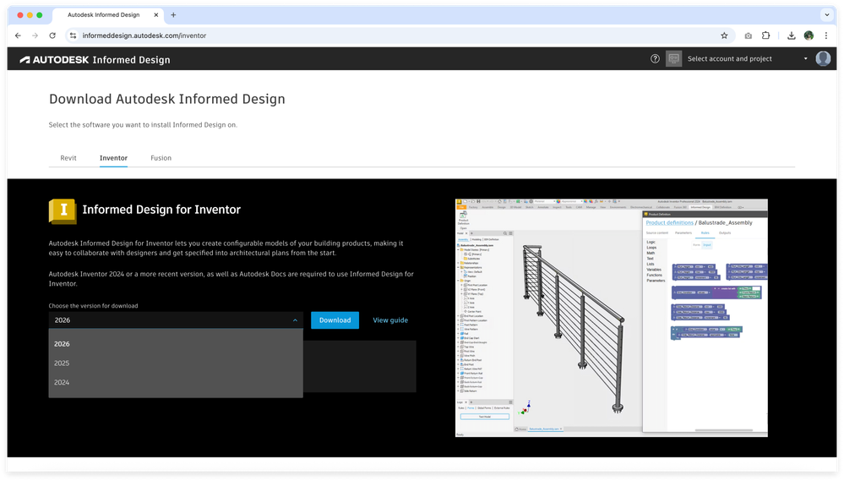This screenshot has width=844, height=481.
Task: Switch to the Fusion tab
Action: tap(161, 158)
